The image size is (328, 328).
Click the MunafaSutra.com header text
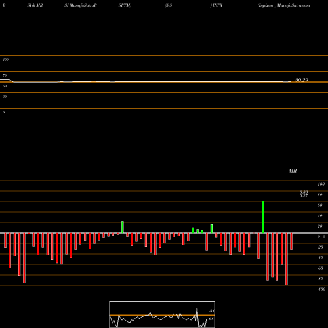coord(293,5)
